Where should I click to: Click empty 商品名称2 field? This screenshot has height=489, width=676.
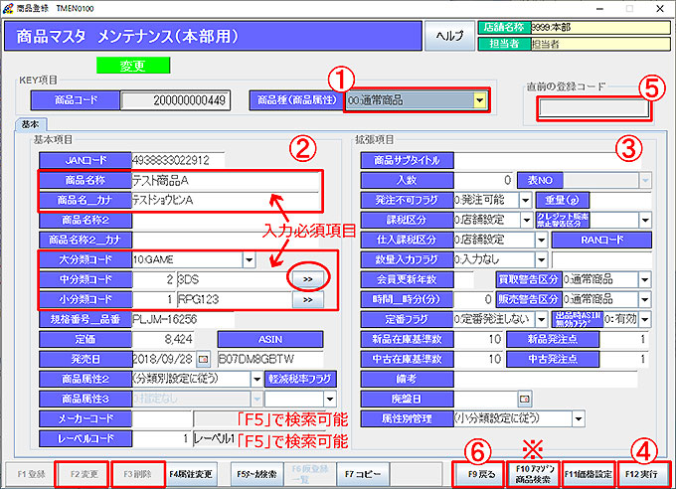pos(226,220)
